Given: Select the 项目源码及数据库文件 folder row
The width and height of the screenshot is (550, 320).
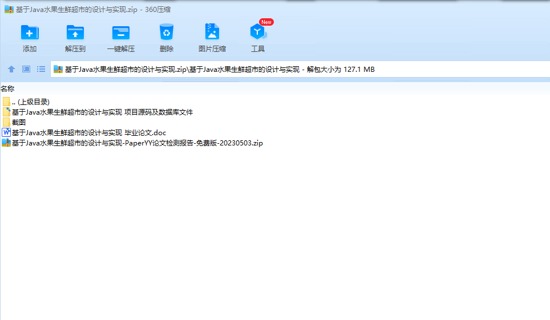Looking at the screenshot, I should coord(98,112).
